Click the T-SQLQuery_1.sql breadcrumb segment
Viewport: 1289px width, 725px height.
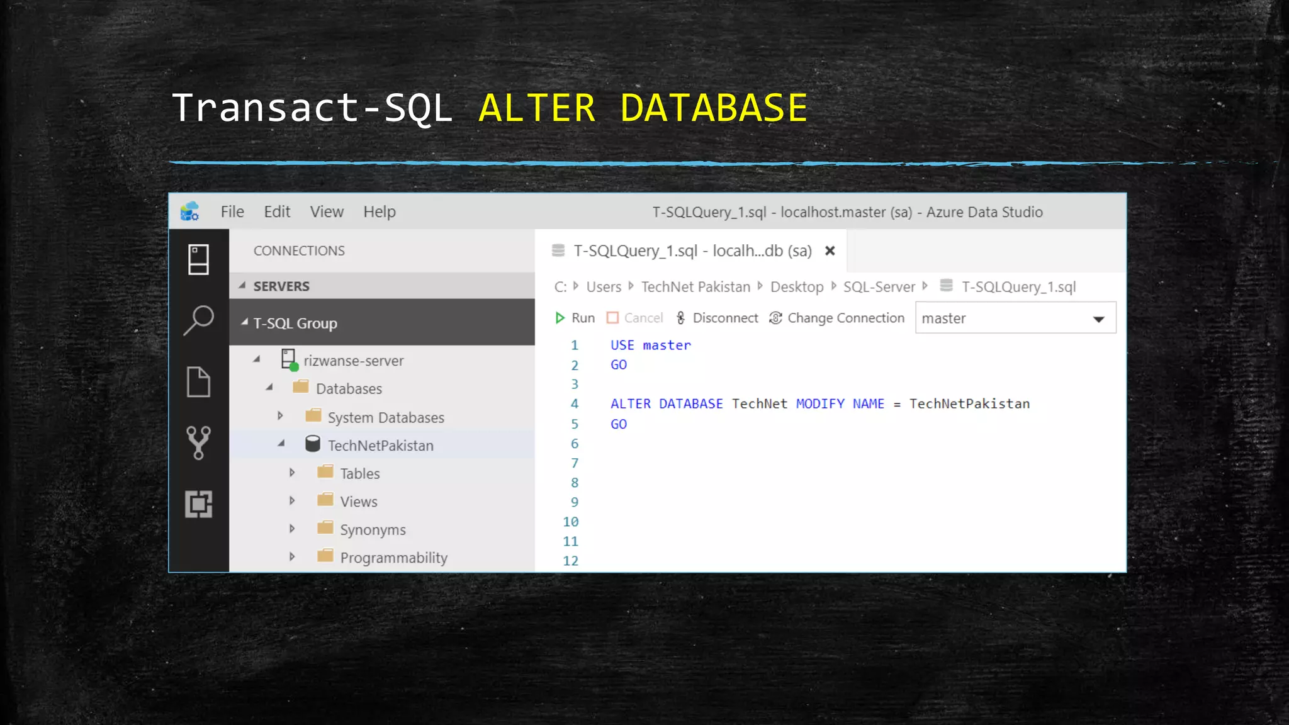click(1018, 287)
